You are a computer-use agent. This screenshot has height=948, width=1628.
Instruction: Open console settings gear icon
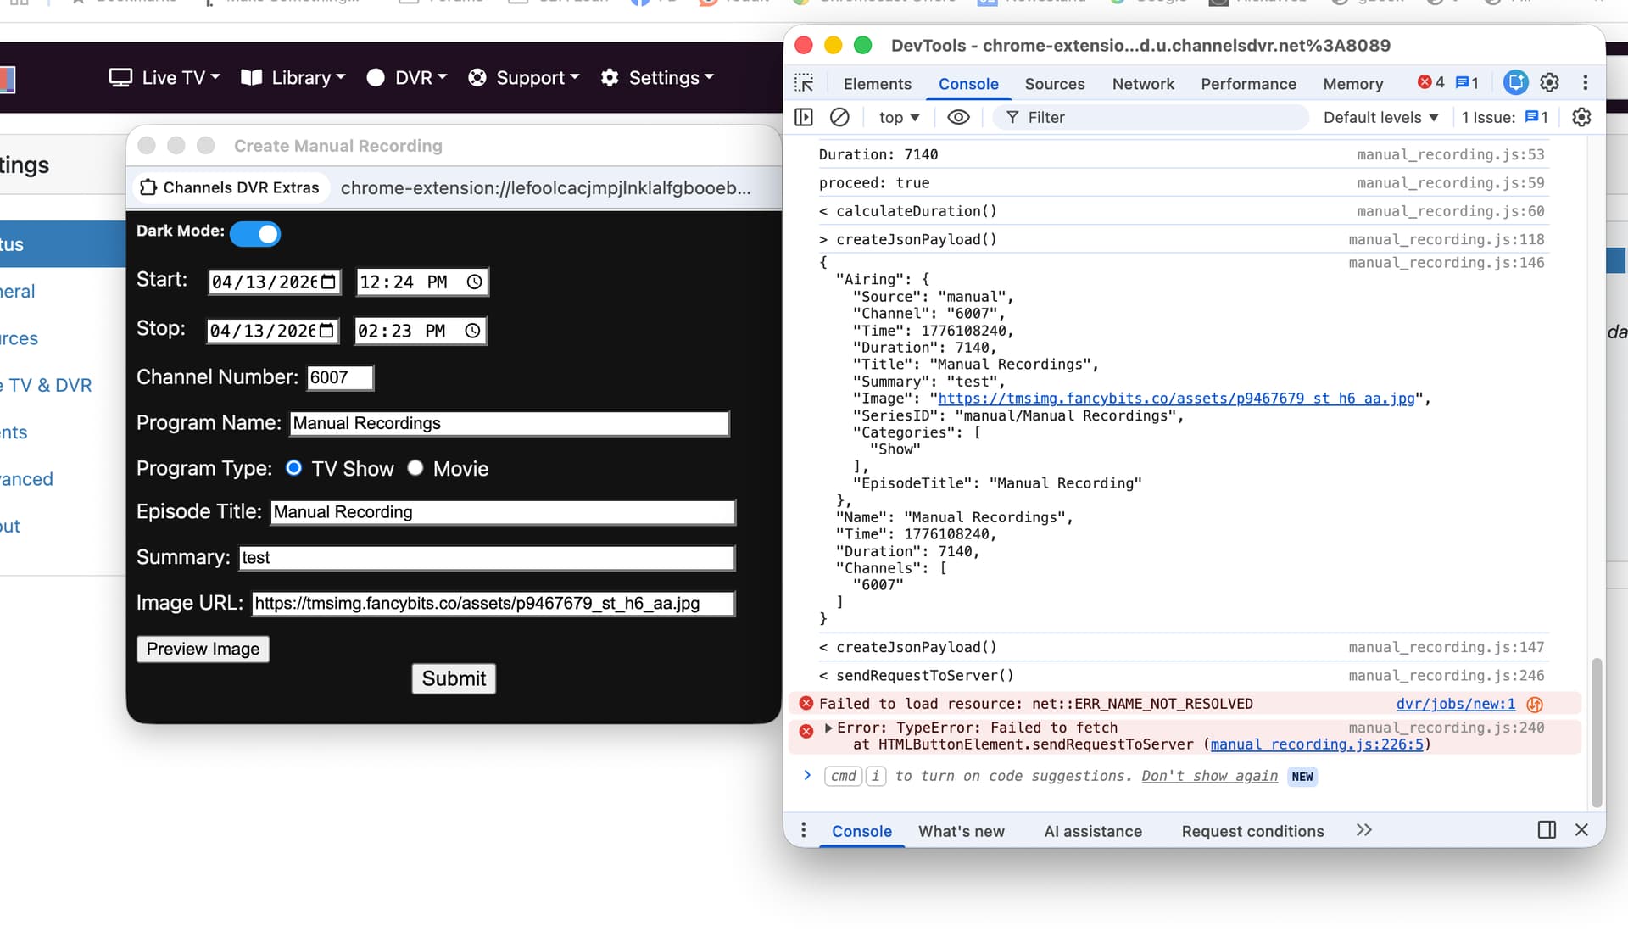tap(1581, 117)
